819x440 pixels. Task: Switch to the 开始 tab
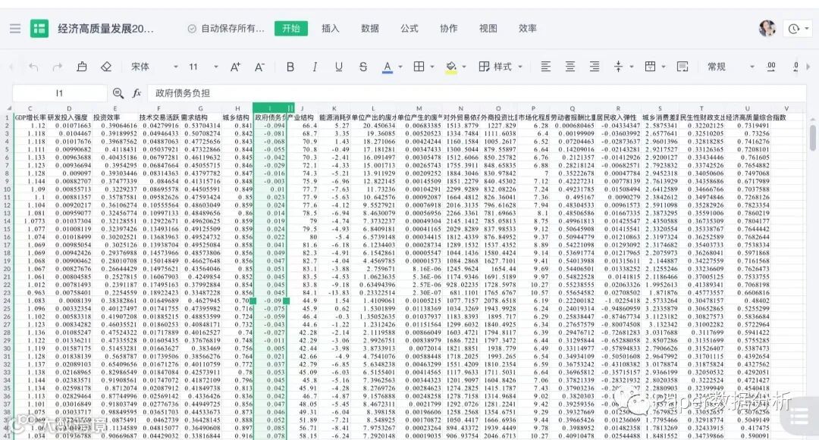(291, 28)
